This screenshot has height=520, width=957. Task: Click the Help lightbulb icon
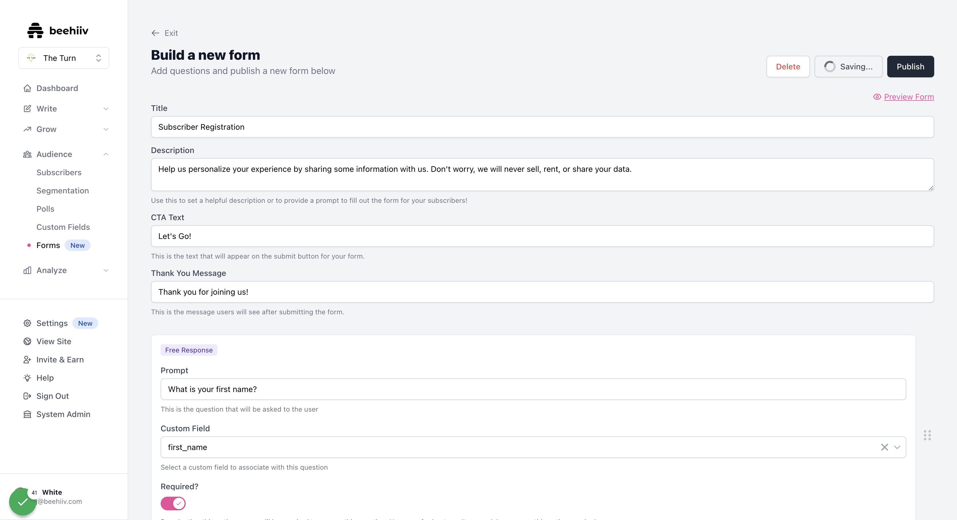click(x=27, y=378)
